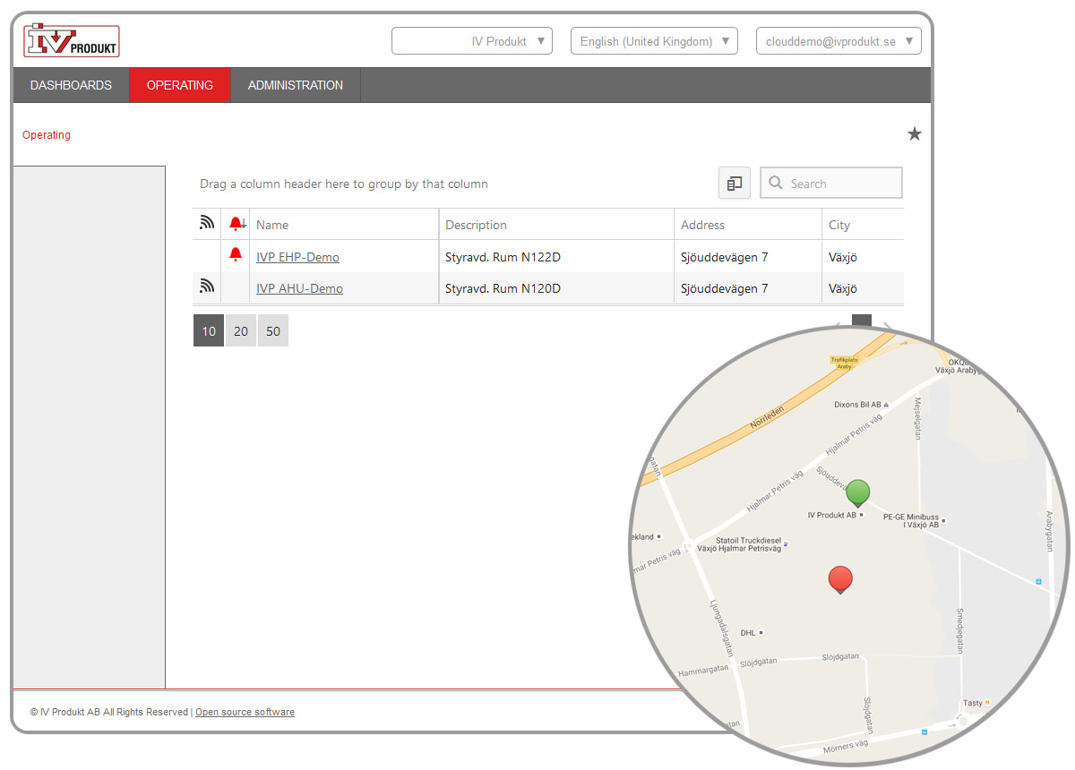
Task: Focus the Search input field
Action: (830, 183)
